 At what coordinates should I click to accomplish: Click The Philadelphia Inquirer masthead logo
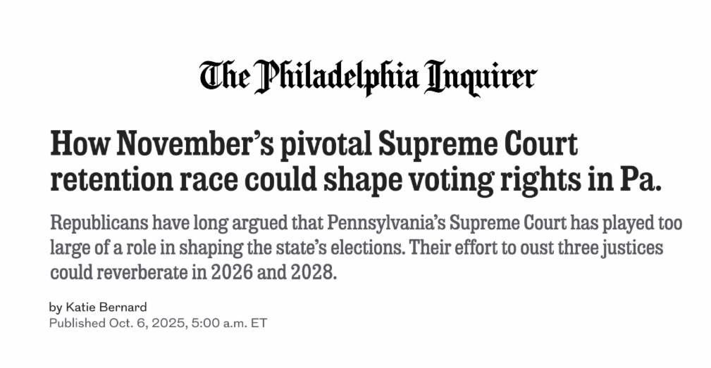367,77
